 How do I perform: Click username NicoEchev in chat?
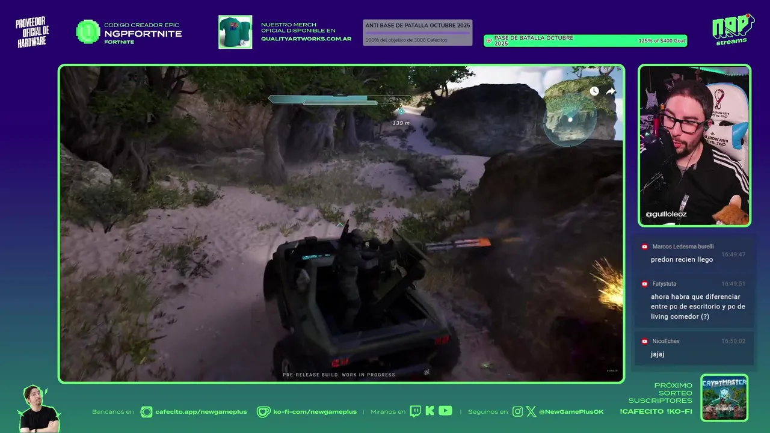(666, 342)
